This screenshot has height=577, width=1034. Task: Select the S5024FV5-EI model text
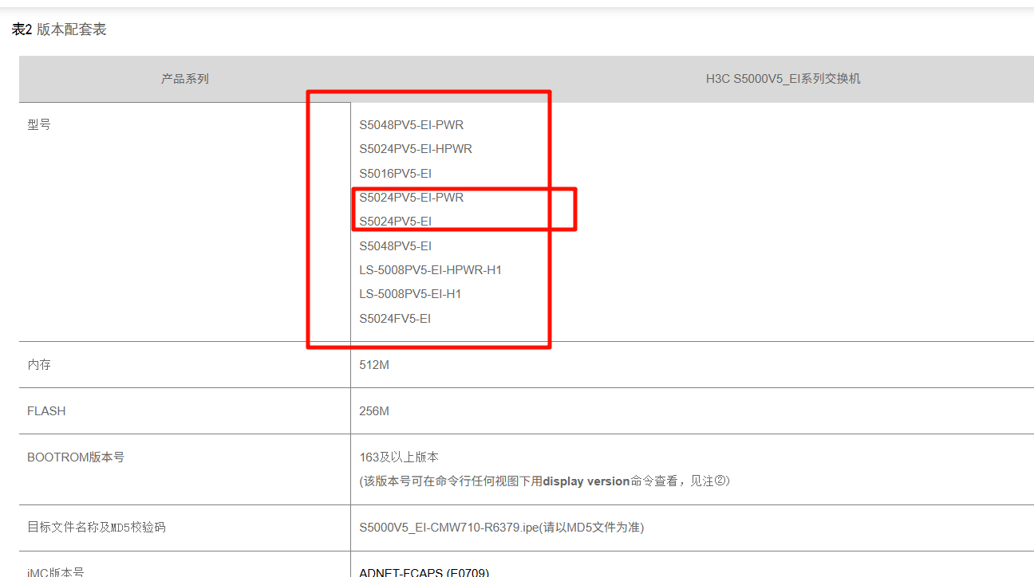click(x=395, y=319)
